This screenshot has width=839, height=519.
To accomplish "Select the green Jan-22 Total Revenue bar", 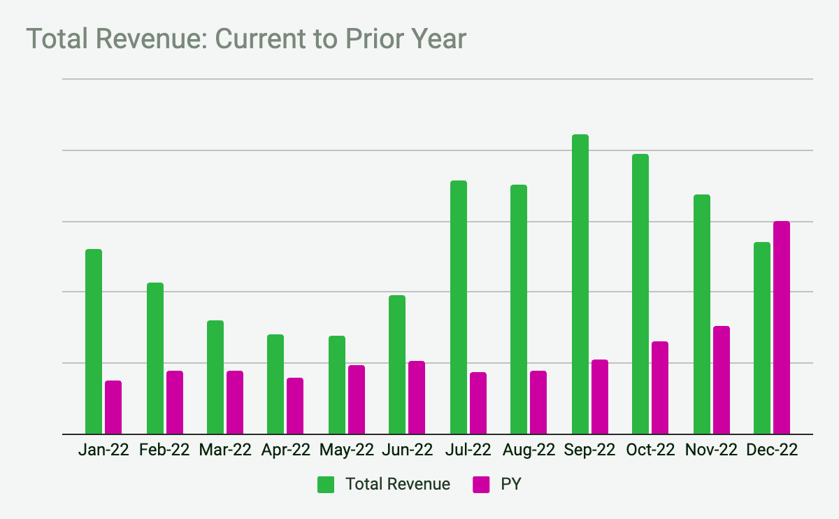I will pos(94,341).
